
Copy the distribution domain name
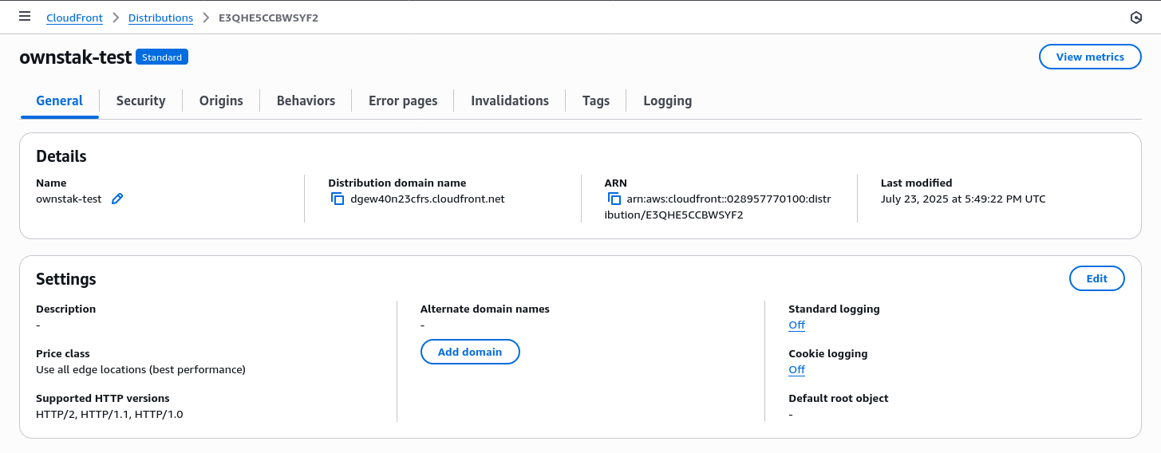click(338, 199)
